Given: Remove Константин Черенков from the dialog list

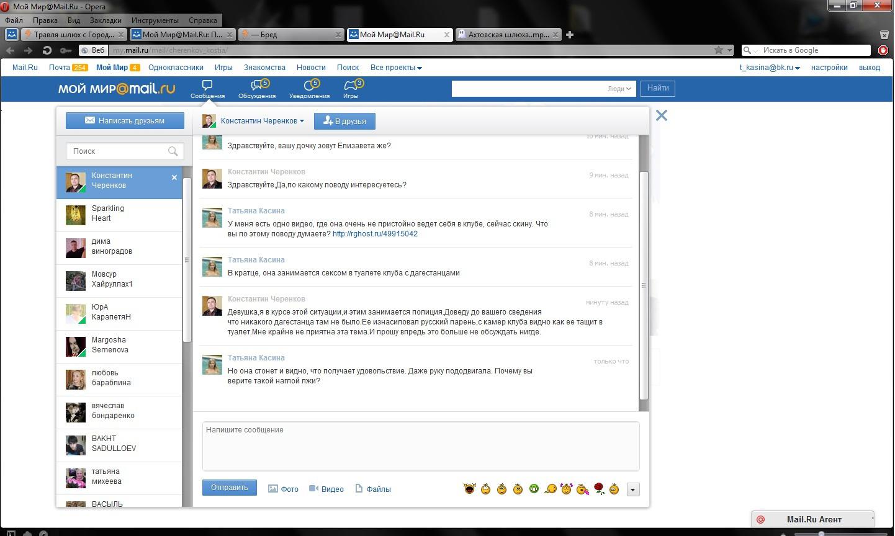Looking at the screenshot, I should [174, 177].
